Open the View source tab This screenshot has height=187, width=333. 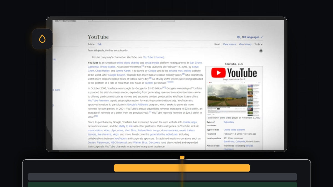(229, 44)
